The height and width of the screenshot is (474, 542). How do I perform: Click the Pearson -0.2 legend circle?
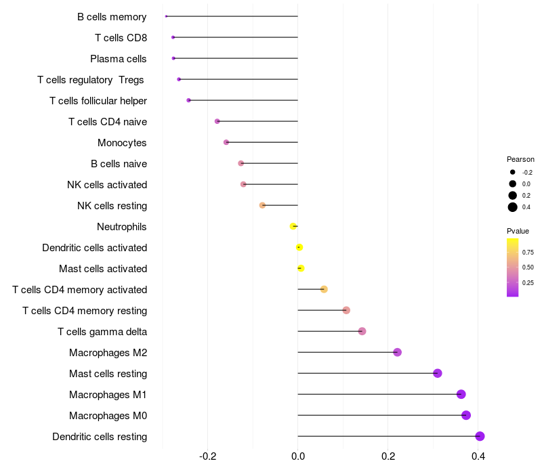[x=513, y=172]
